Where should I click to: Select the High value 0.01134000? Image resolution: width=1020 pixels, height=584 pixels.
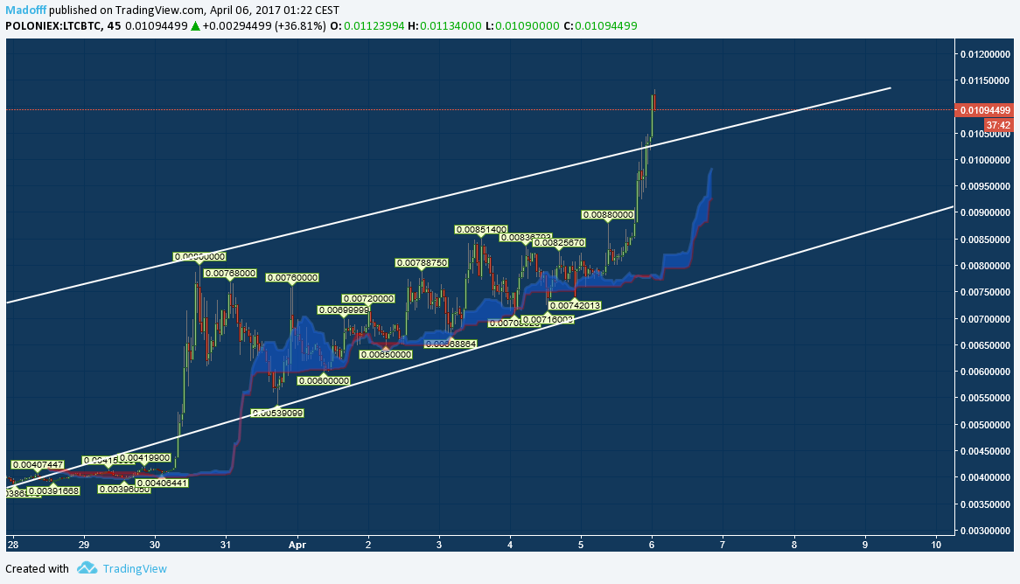(451, 26)
